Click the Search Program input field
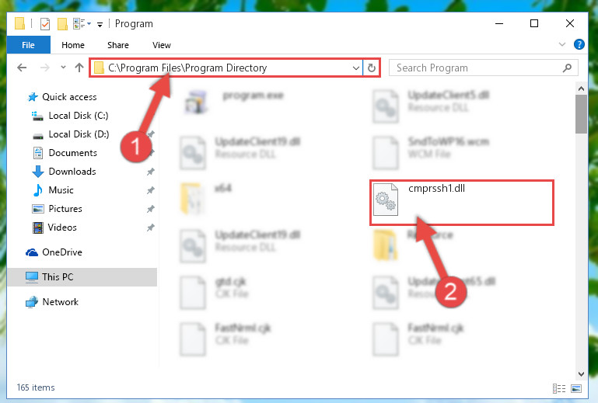This screenshot has width=598, height=403. pos(477,68)
